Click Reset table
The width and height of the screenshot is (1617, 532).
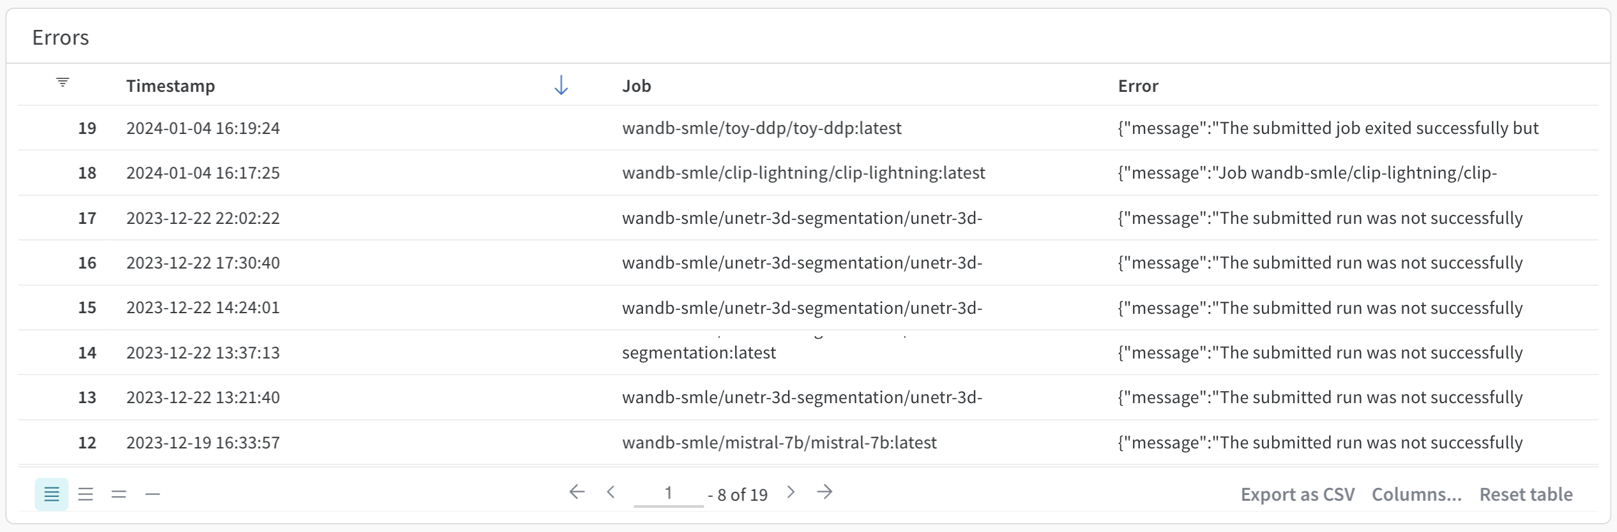click(x=1526, y=494)
